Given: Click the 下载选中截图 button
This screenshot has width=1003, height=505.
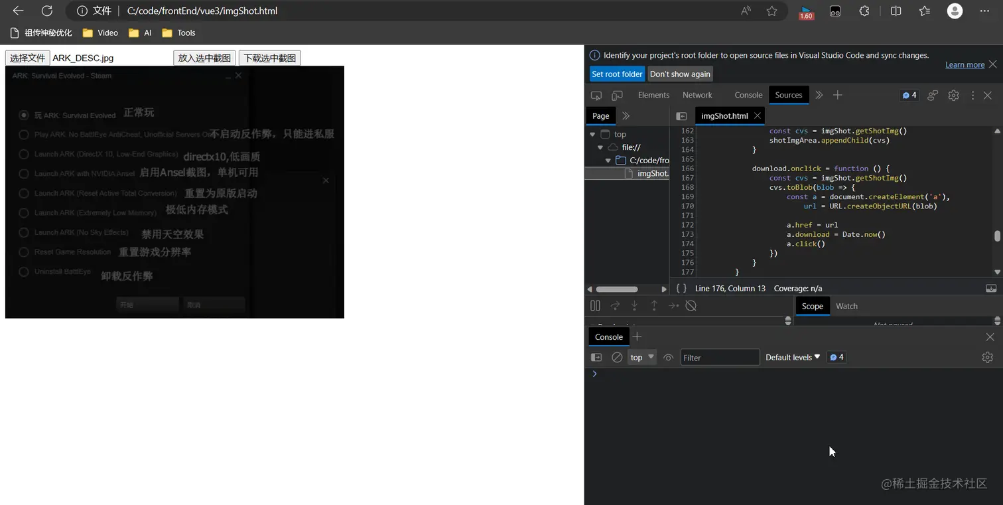Looking at the screenshot, I should (x=269, y=58).
